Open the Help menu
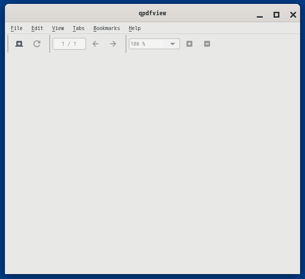 tap(135, 28)
